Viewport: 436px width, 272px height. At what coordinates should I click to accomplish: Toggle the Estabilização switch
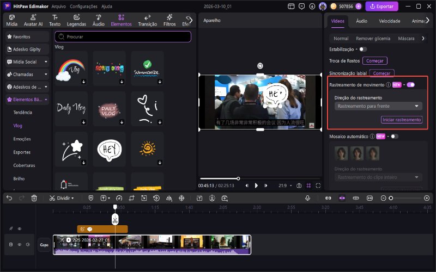[363, 50]
